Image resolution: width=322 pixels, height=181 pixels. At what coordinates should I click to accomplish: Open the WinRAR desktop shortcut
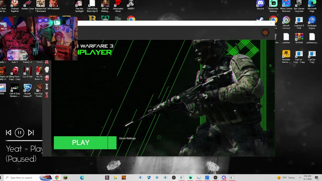click(299, 38)
